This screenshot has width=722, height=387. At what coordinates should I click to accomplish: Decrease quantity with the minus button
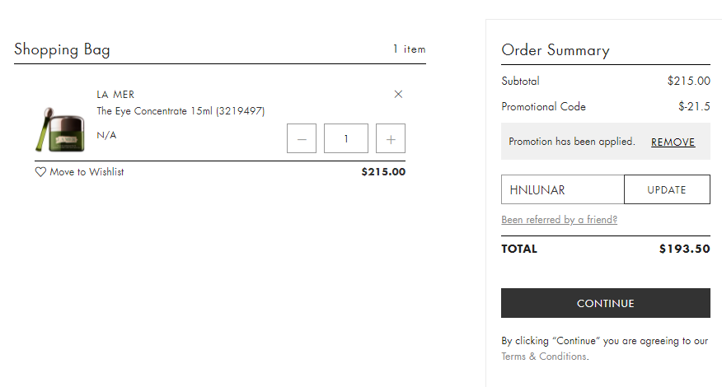pos(302,138)
